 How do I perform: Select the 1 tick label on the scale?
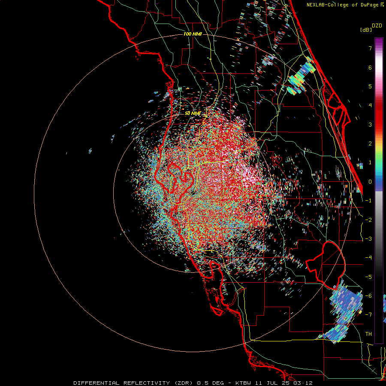click(370, 163)
